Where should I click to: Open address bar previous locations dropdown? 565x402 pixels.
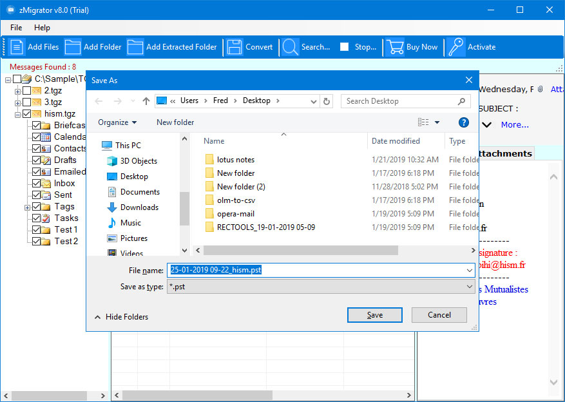[314, 102]
